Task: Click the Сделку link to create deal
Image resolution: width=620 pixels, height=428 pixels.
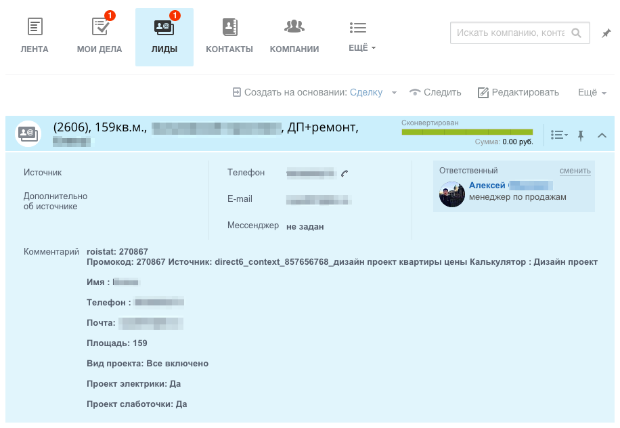Action: coord(366,93)
